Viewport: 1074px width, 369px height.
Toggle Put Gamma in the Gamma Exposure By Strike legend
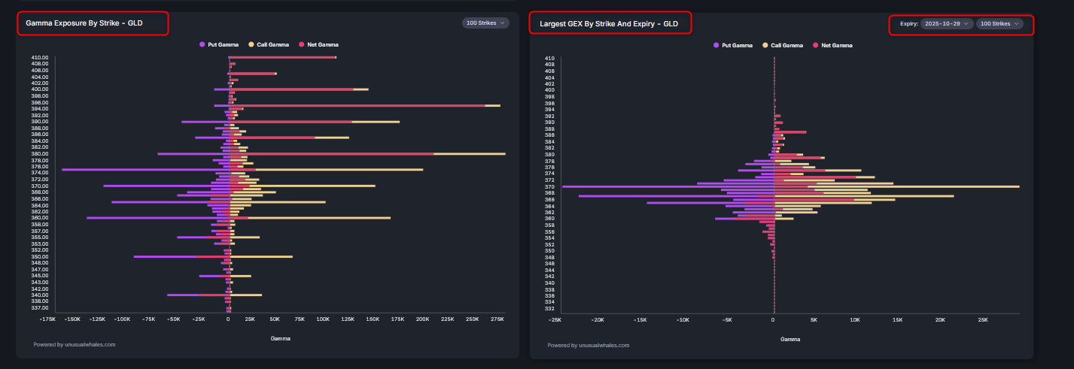click(x=219, y=45)
